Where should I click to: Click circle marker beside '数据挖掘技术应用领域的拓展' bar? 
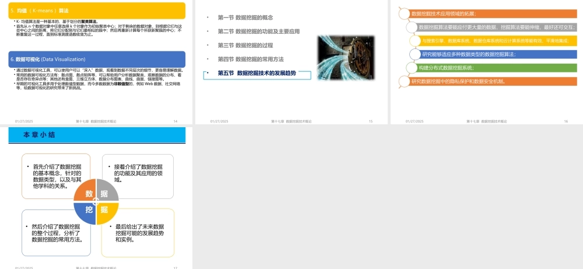pos(404,14)
